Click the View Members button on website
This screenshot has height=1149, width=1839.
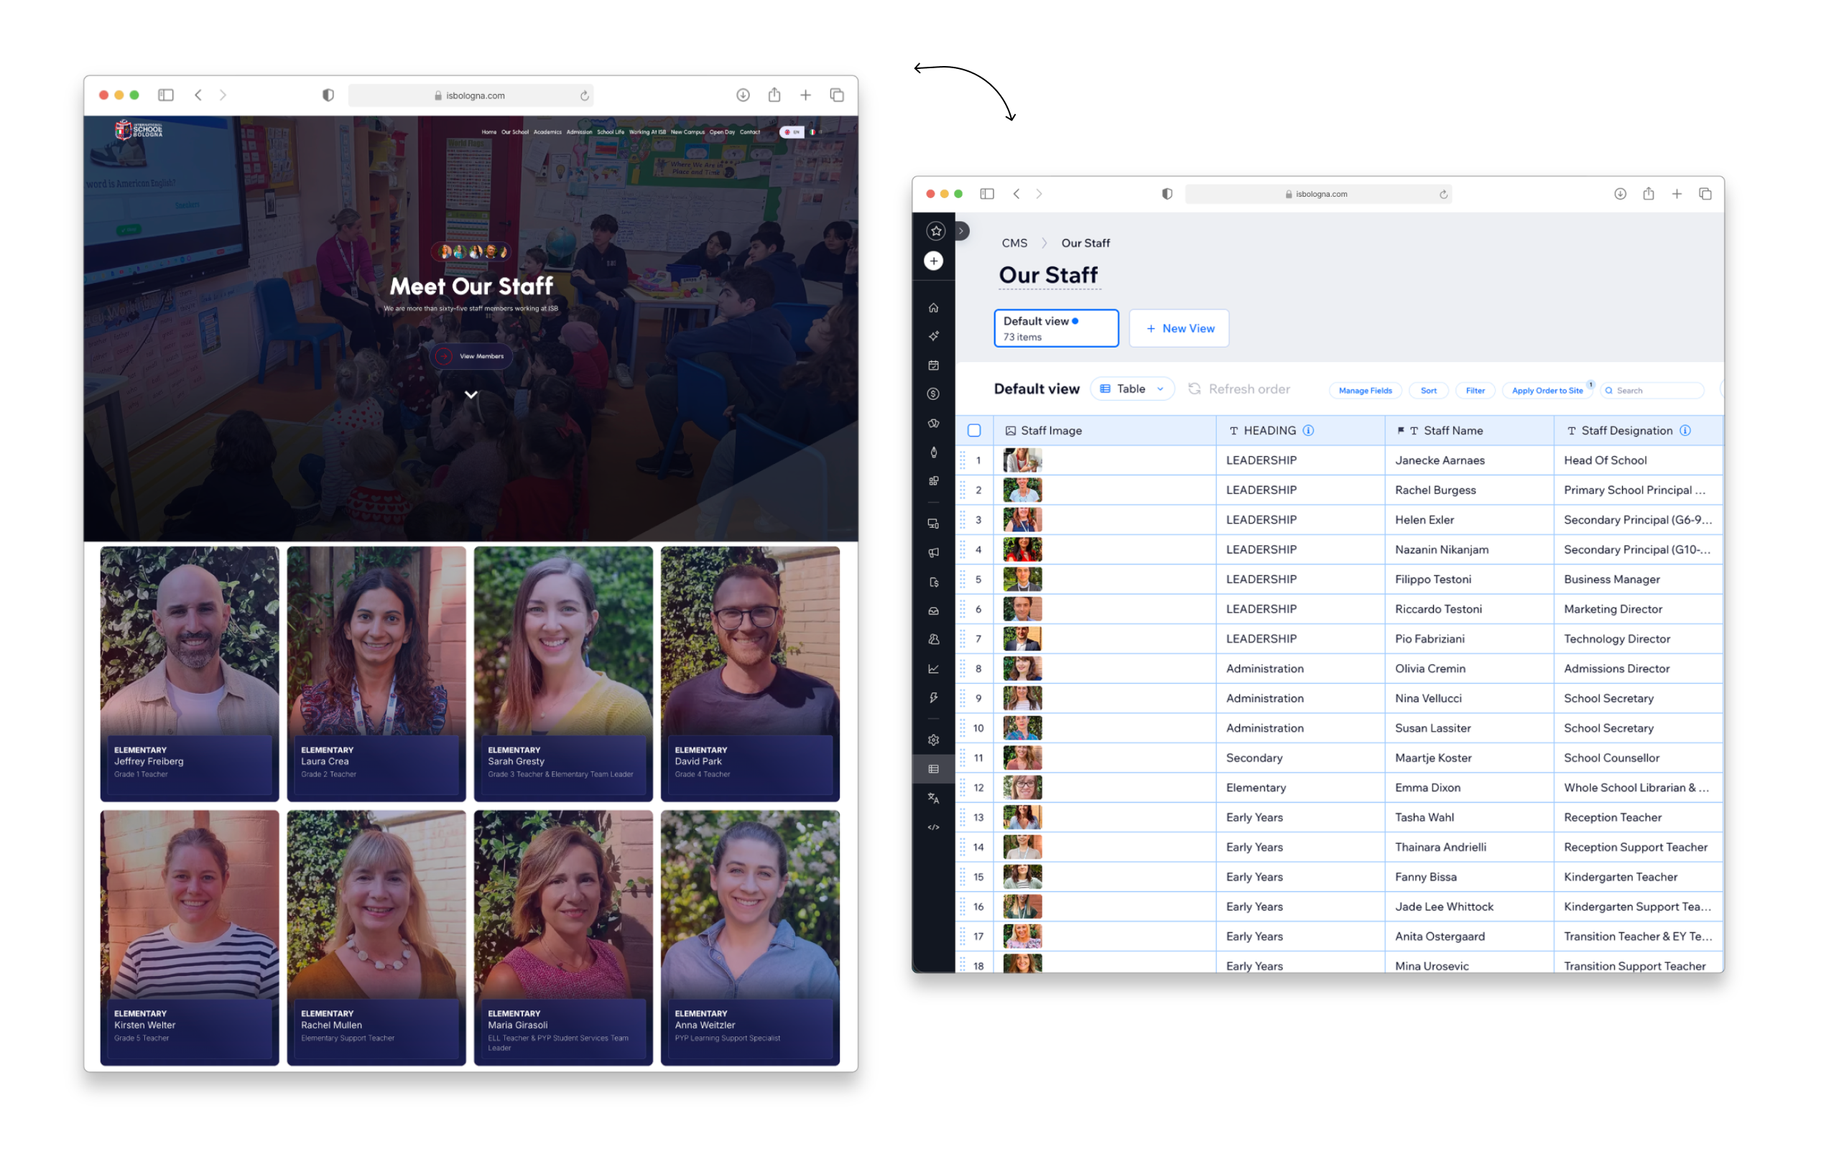[x=471, y=355]
